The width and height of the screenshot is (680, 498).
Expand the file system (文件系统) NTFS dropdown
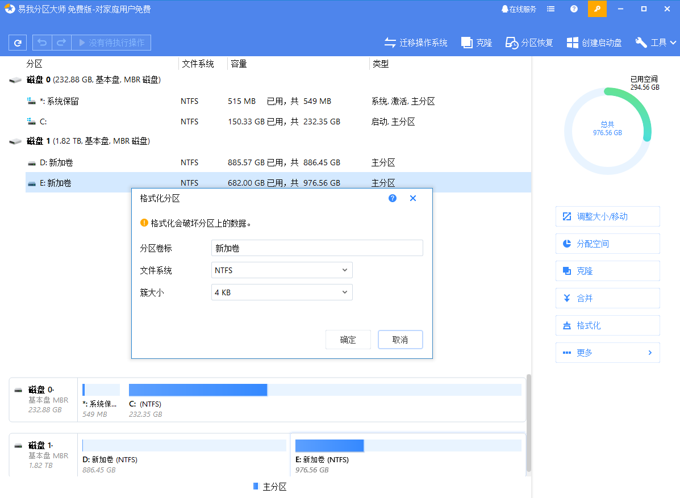pos(282,270)
